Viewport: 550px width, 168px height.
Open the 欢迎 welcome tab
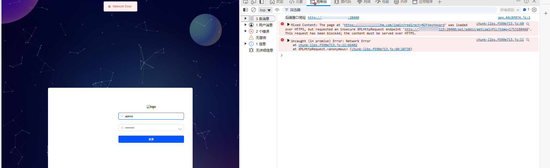click(276, 2)
